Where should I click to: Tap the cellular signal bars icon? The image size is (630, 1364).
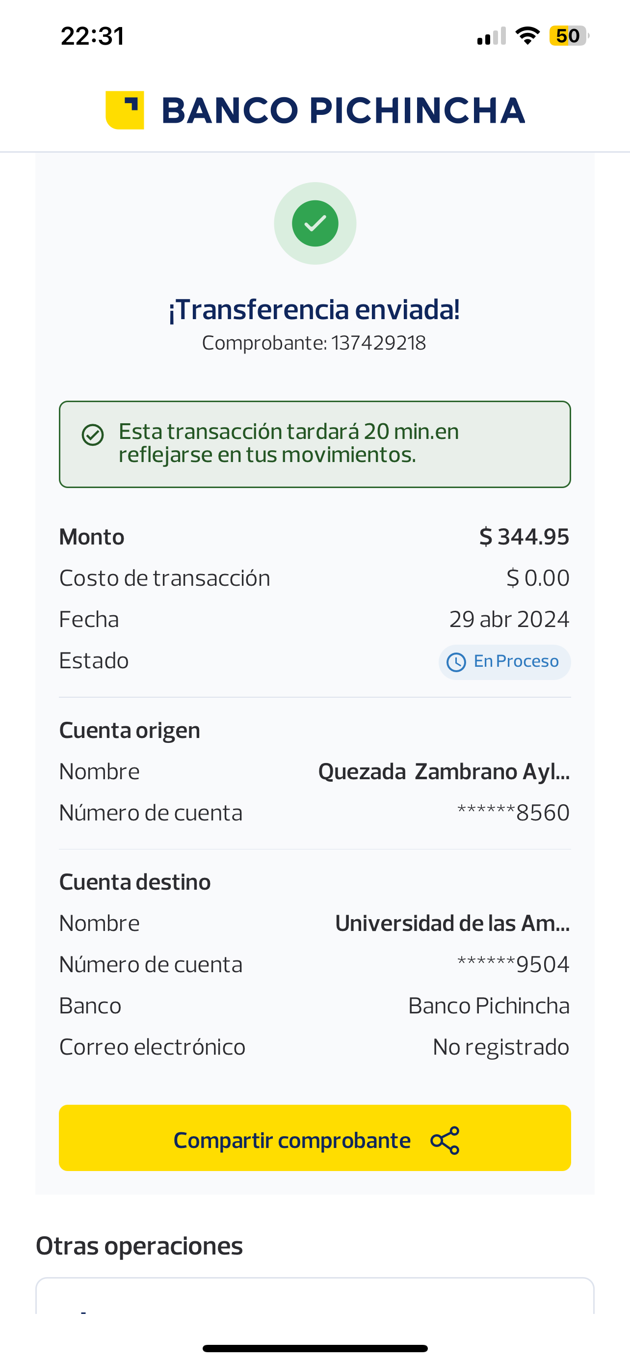coord(492,36)
